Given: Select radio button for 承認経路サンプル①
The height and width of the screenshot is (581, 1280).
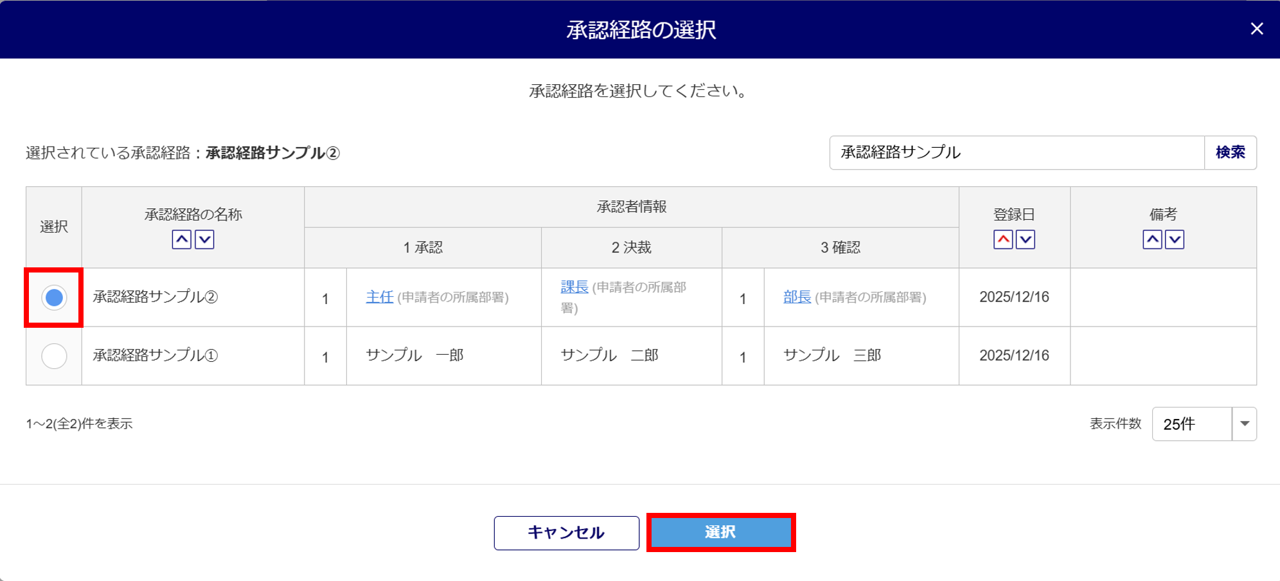Looking at the screenshot, I should [54, 356].
